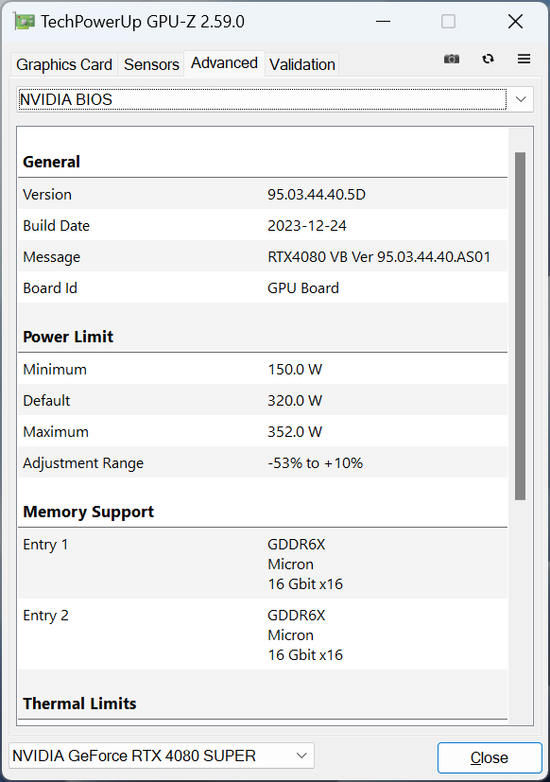Click the Maximum power value 352.0 W
The width and height of the screenshot is (550, 782).
(295, 432)
